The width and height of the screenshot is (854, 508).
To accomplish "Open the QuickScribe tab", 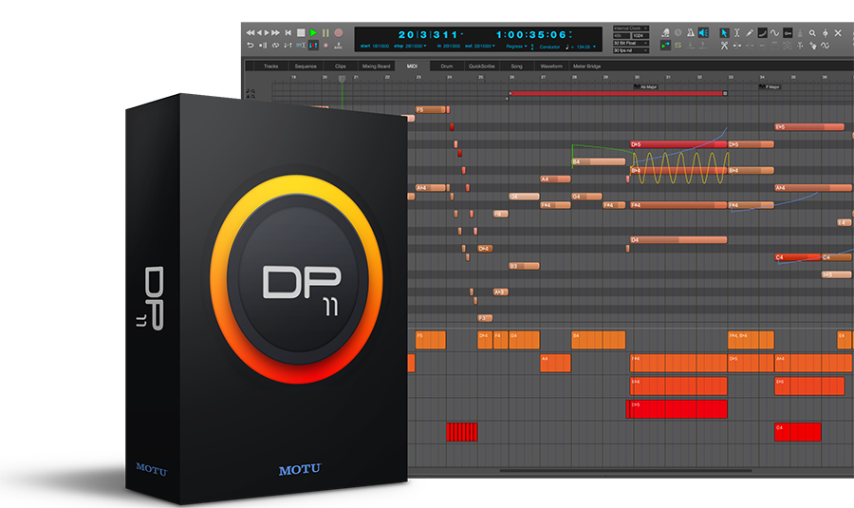I will coord(481,66).
